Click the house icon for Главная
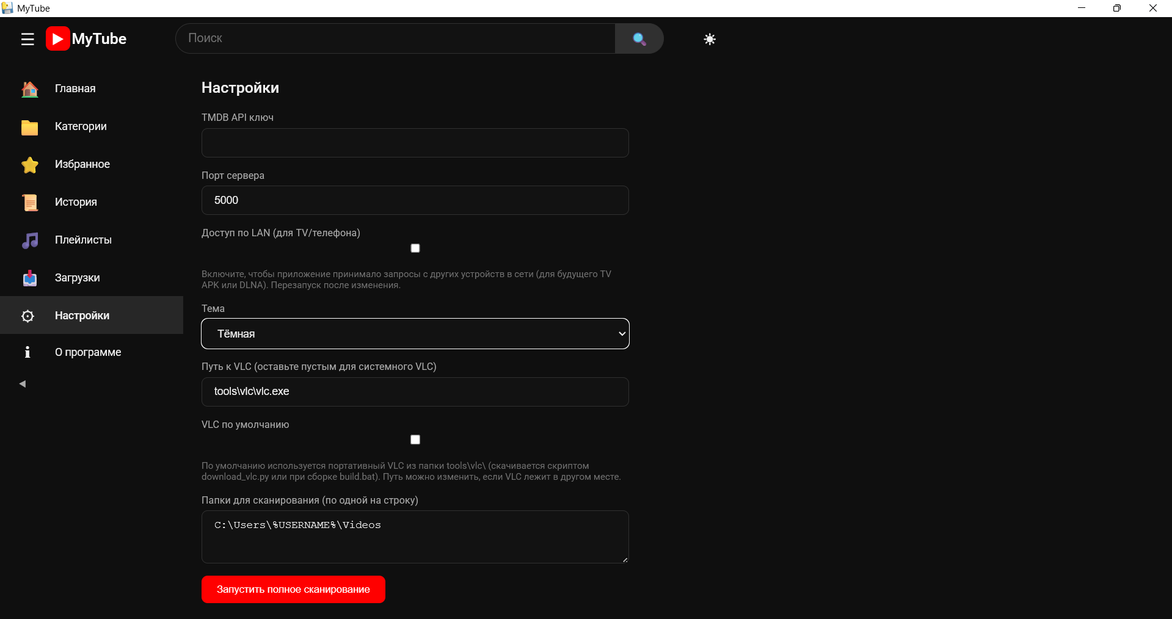This screenshot has height=619, width=1172. coord(29,89)
